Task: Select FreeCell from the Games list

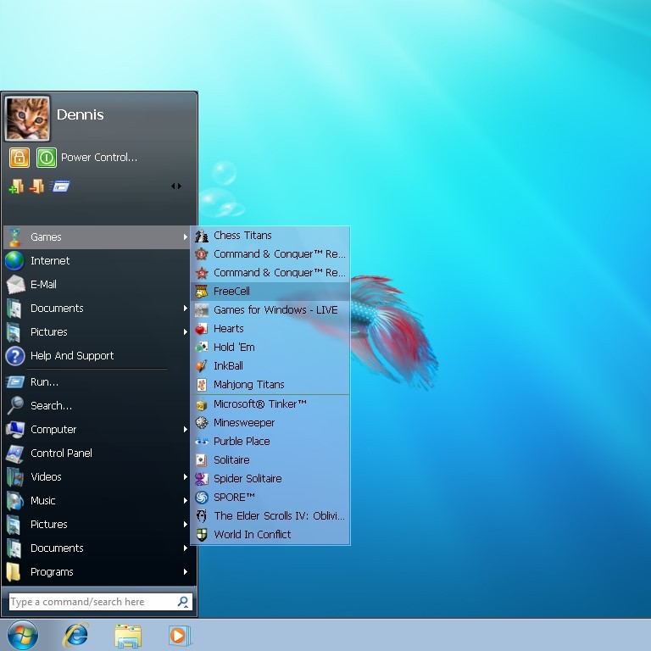Action: pos(231,292)
